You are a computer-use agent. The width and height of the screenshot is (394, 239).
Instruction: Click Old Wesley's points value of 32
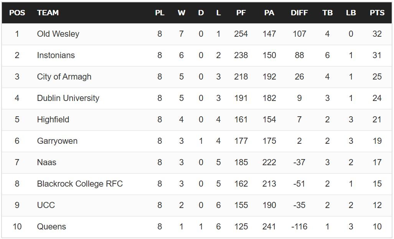(x=377, y=34)
